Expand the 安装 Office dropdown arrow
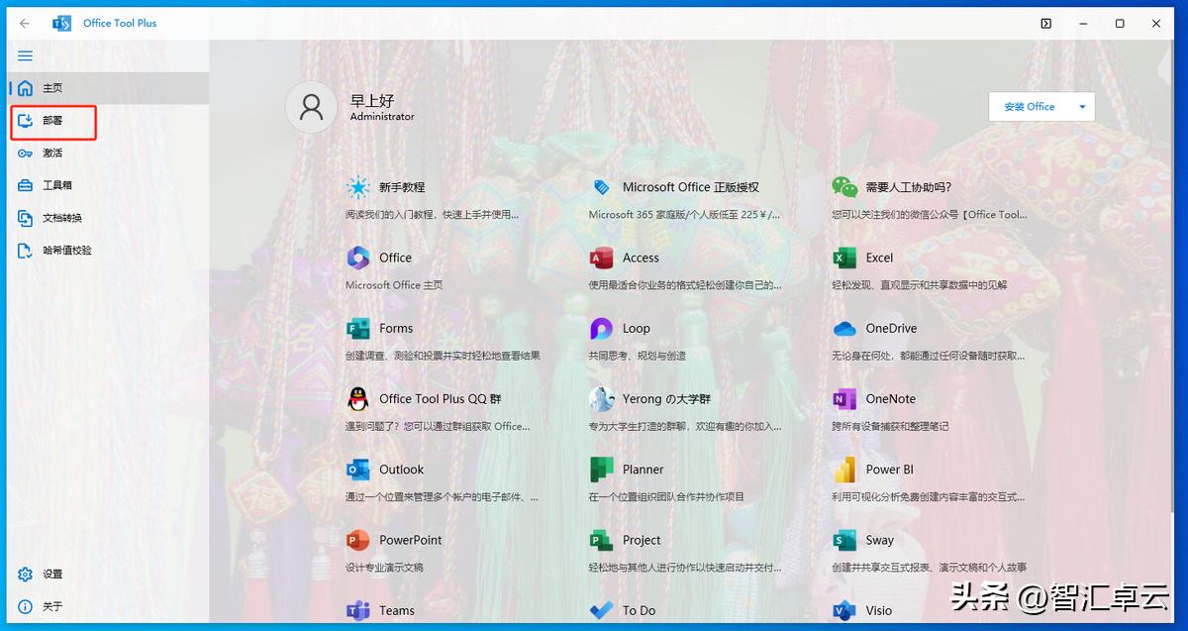 coord(1083,106)
